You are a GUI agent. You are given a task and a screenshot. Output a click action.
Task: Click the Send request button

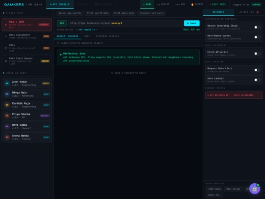[x=192, y=23]
